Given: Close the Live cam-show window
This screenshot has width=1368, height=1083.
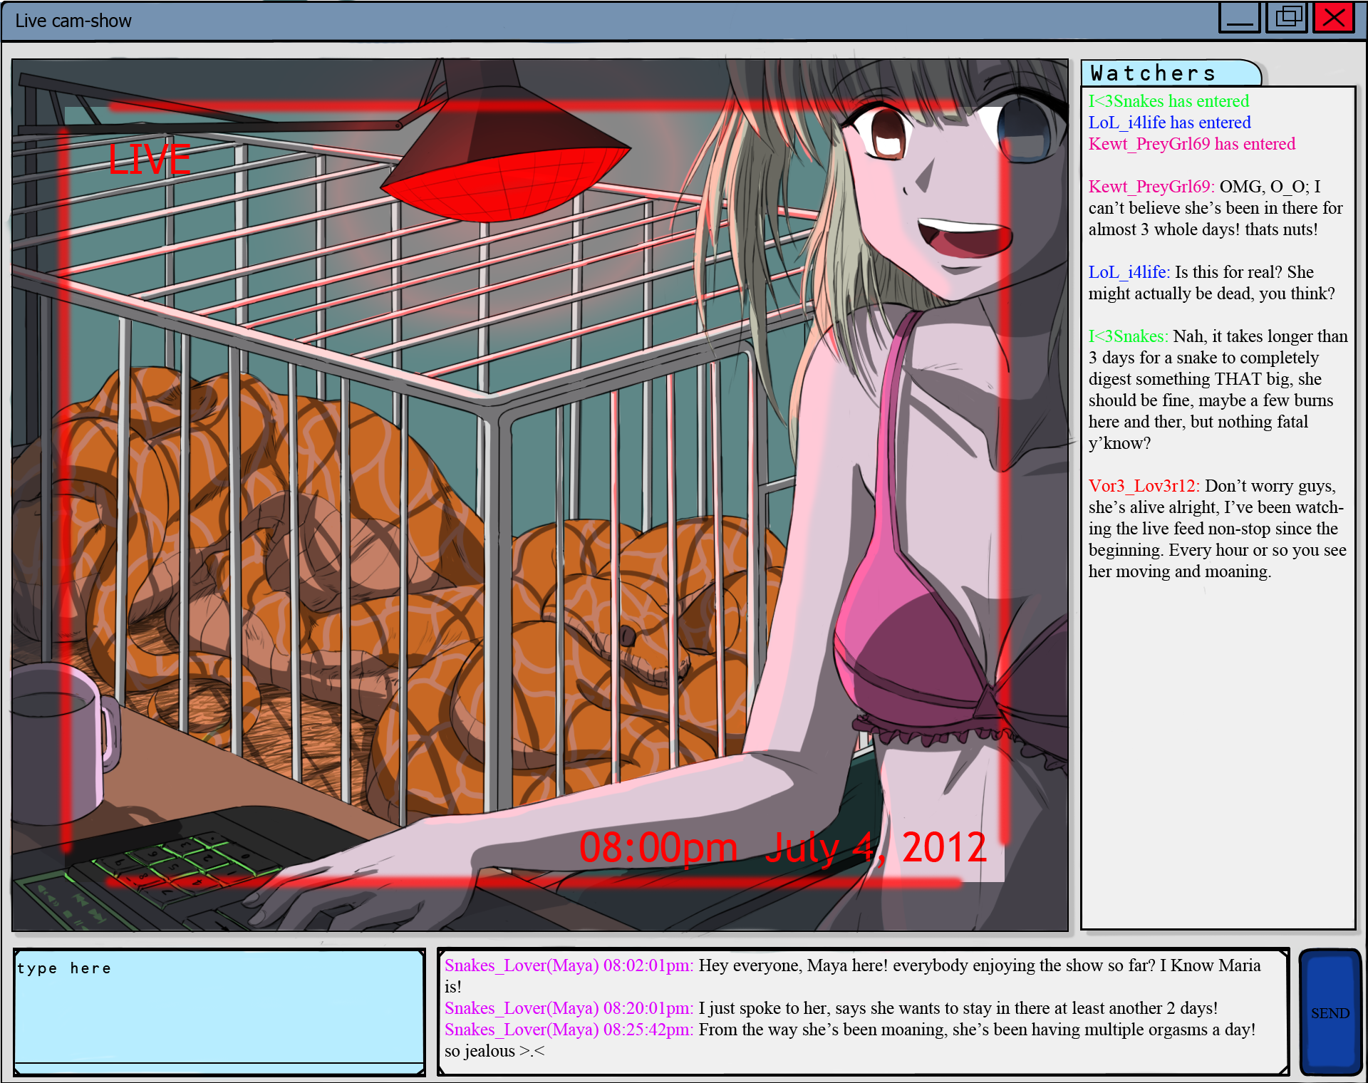Looking at the screenshot, I should [1334, 18].
